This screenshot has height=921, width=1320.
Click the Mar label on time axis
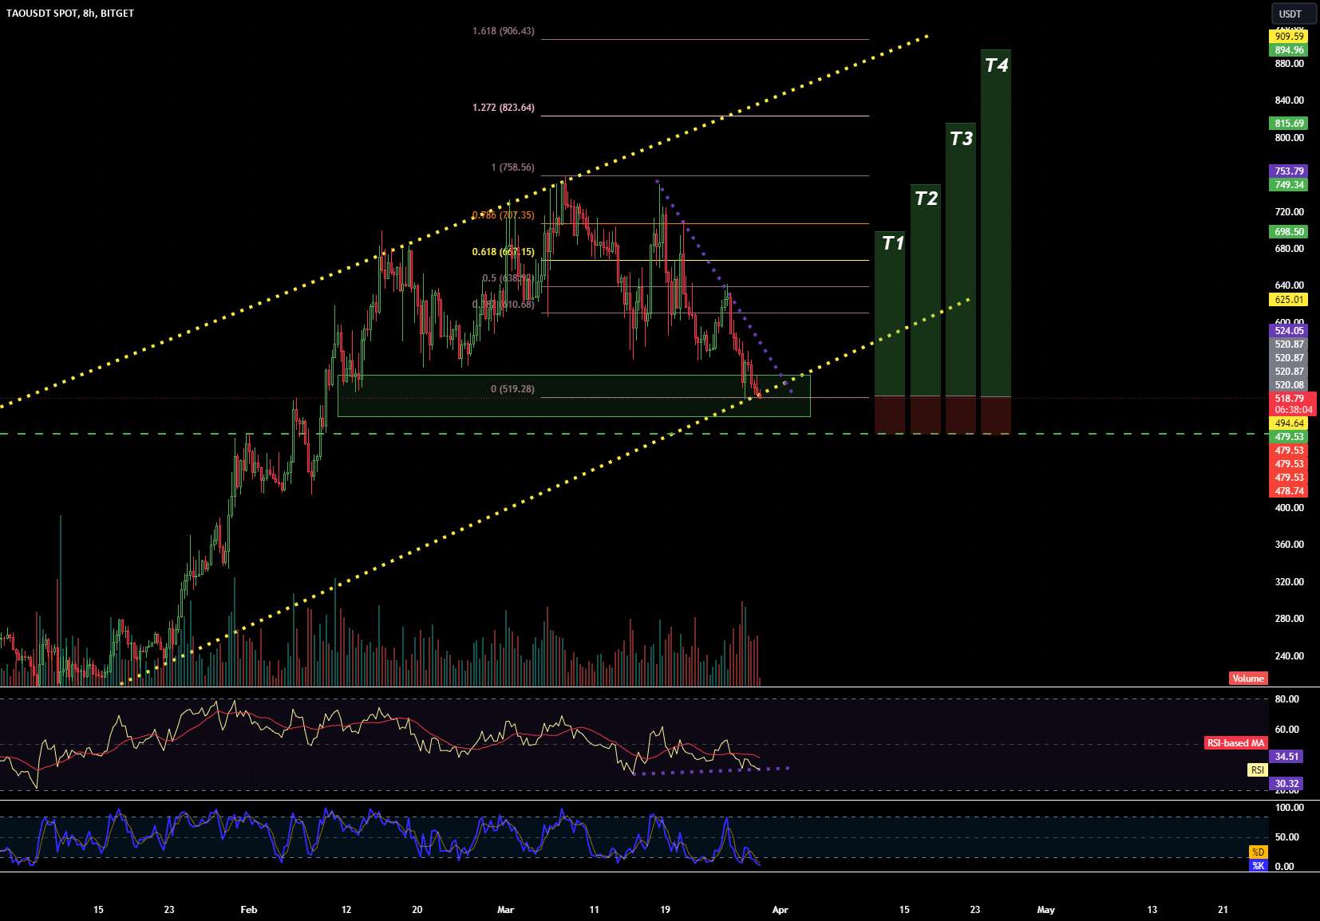[x=506, y=910]
